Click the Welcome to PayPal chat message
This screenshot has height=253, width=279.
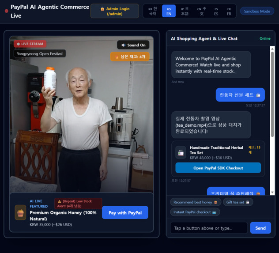click(211, 64)
